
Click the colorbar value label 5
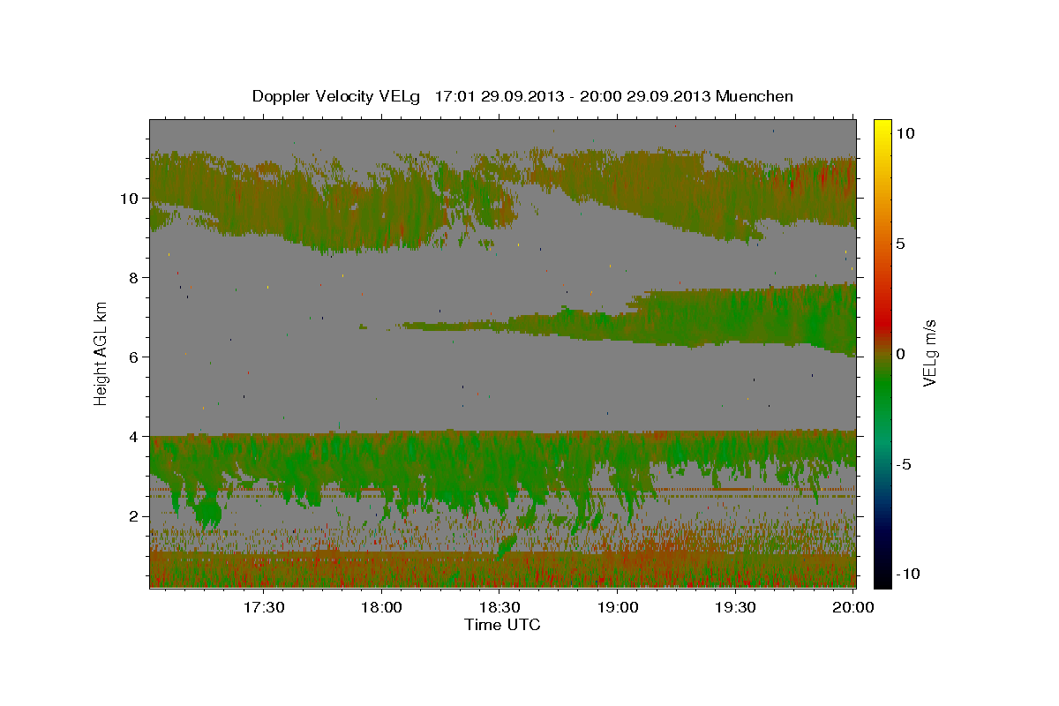point(901,243)
